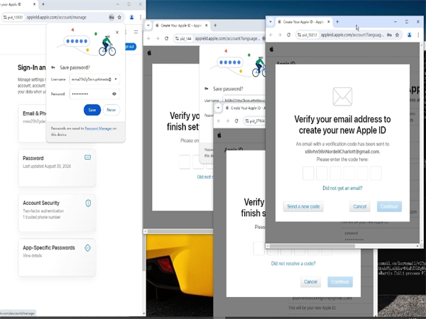Click the key icon in the leftmost address bar
The height and width of the screenshot is (319, 426).
pyautogui.click(x=111, y=16)
